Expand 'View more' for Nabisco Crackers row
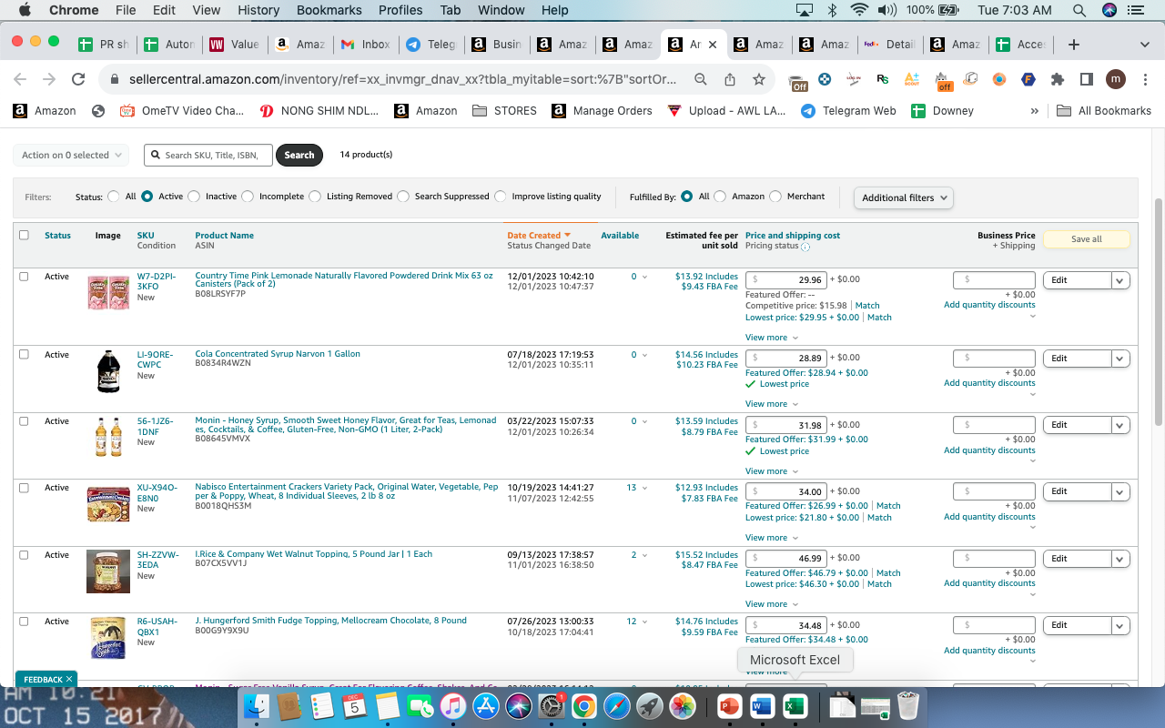Image resolution: width=1165 pixels, height=728 pixels. [x=771, y=538]
